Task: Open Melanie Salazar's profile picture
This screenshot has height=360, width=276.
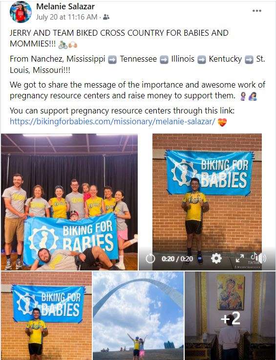Action: (x=21, y=12)
